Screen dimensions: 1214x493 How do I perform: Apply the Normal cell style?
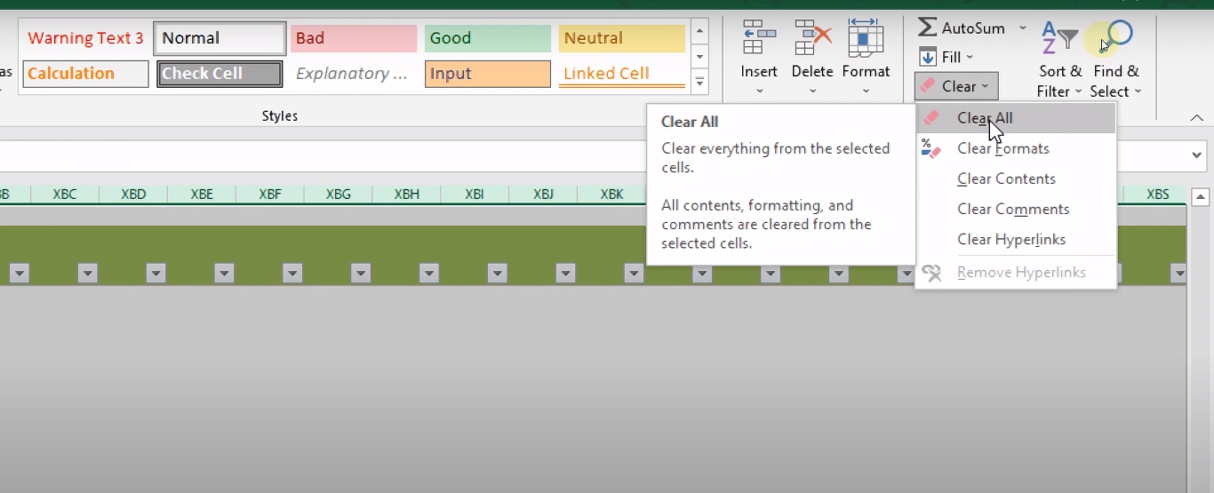(x=220, y=38)
